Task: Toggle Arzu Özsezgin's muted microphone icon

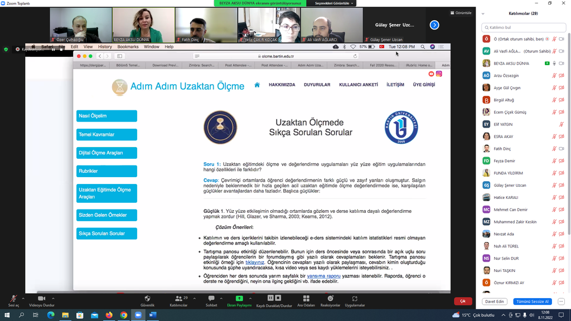Action: click(x=554, y=75)
